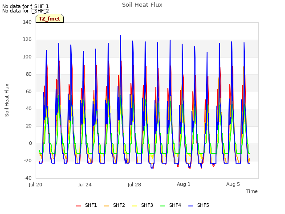285x214 pixels.
Task: Click the Jul 24 x-axis tick label
Action: pyautogui.click(x=85, y=185)
